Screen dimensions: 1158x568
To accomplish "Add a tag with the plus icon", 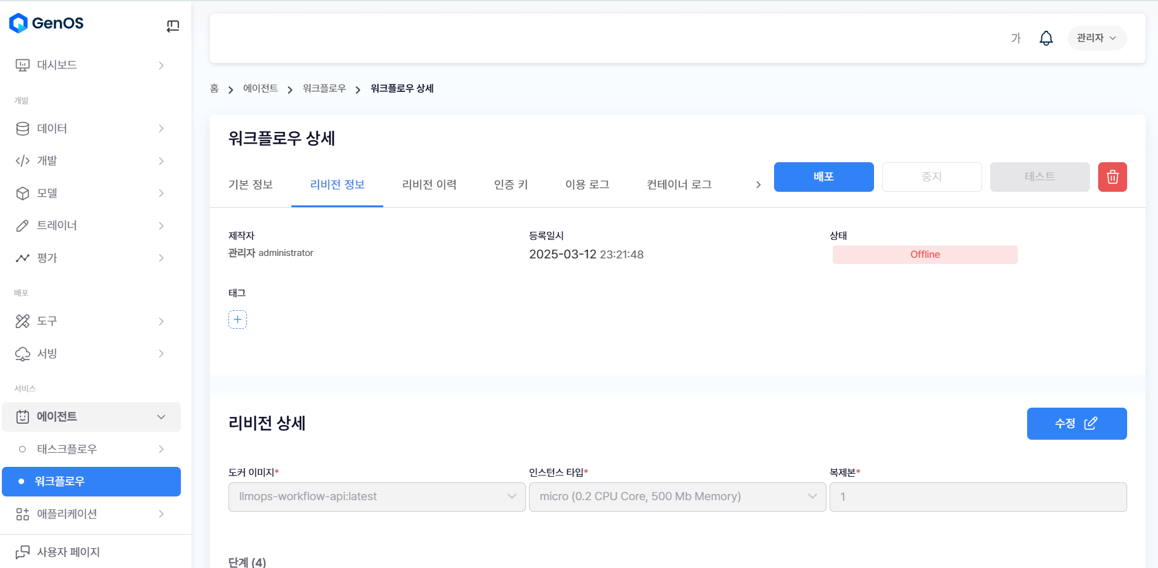I will [238, 319].
